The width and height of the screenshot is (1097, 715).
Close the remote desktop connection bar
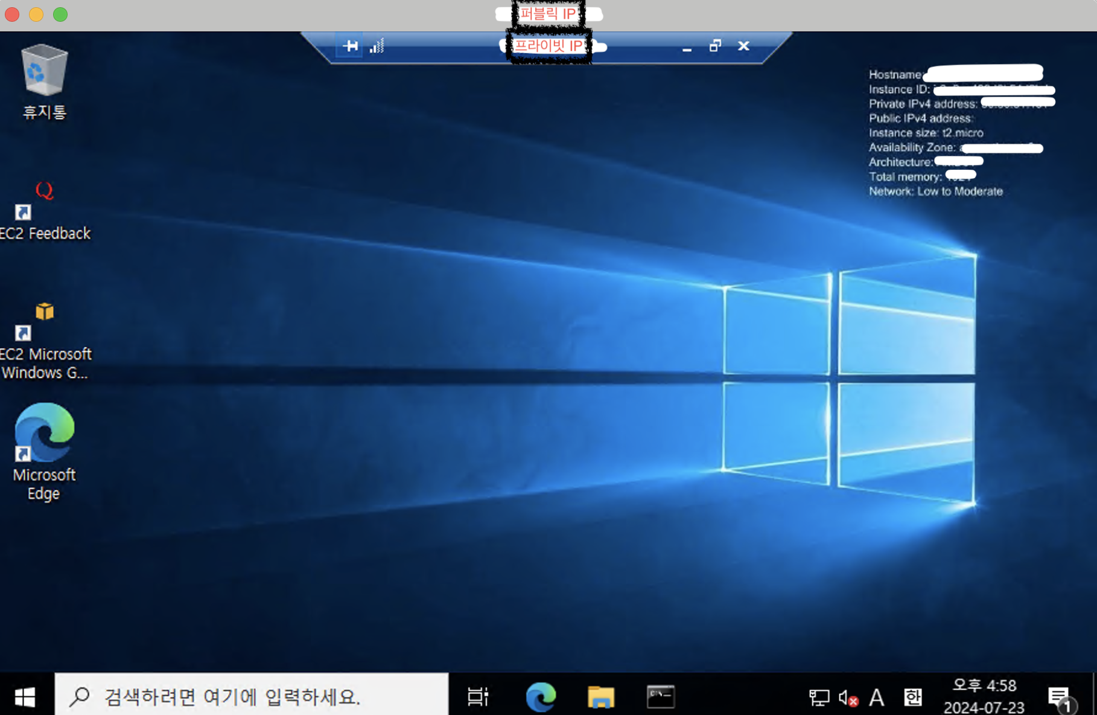pyautogui.click(x=743, y=46)
